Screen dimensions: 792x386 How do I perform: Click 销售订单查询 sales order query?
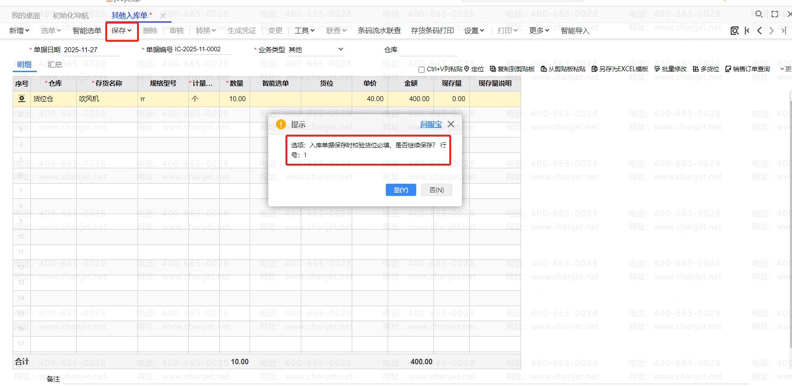[748, 69]
